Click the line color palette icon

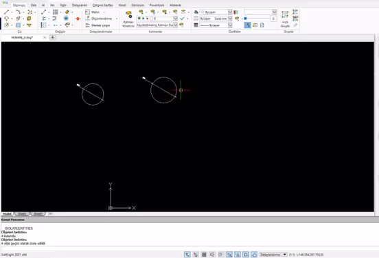click(236, 12)
